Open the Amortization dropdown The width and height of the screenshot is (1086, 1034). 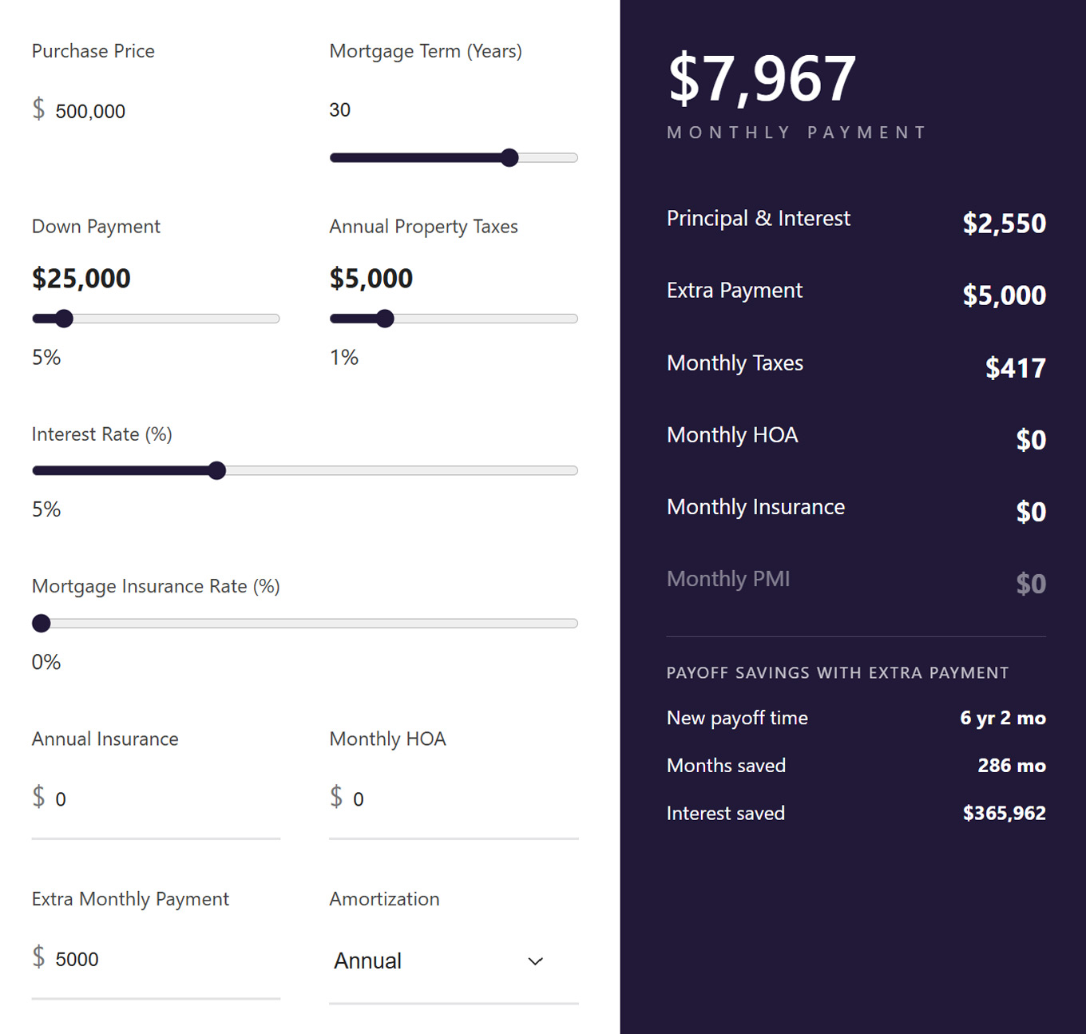(454, 961)
